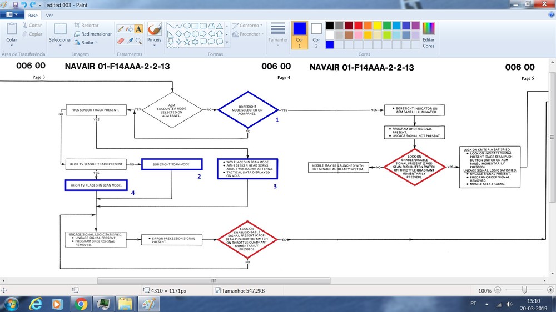Open the Rodar rotate dropdown

(86, 43)
